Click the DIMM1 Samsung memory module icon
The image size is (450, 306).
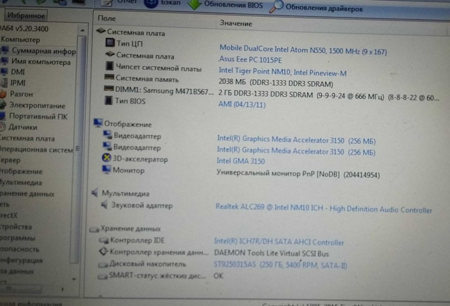[109, 89]
